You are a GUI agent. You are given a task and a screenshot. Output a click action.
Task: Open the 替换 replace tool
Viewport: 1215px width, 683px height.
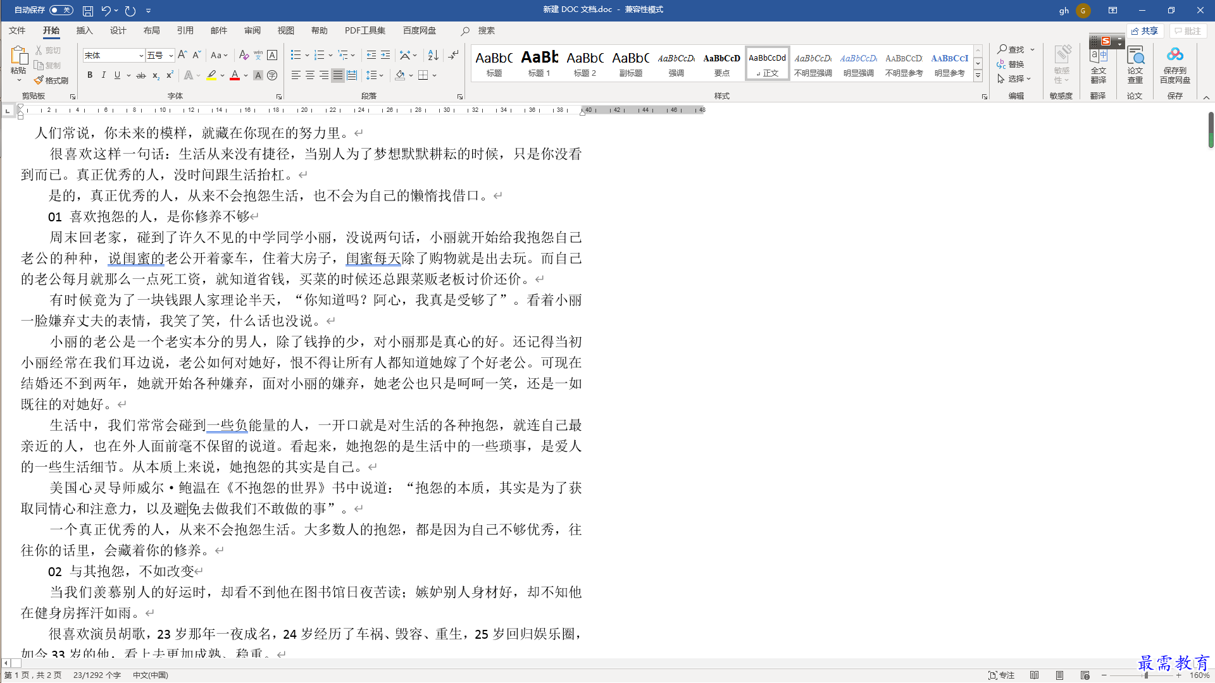[1011, 64]
